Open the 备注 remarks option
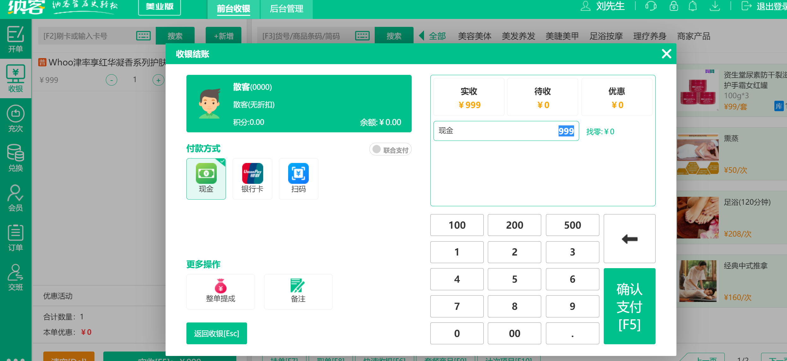Viewport: 787px width, 361px height. (x=298, y=291)
